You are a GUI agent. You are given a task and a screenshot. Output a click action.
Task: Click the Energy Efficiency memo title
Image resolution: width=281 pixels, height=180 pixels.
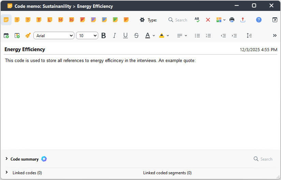(x=25, y=49)
